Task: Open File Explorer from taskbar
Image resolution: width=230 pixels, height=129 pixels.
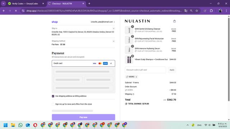Action: click(13, 125)
